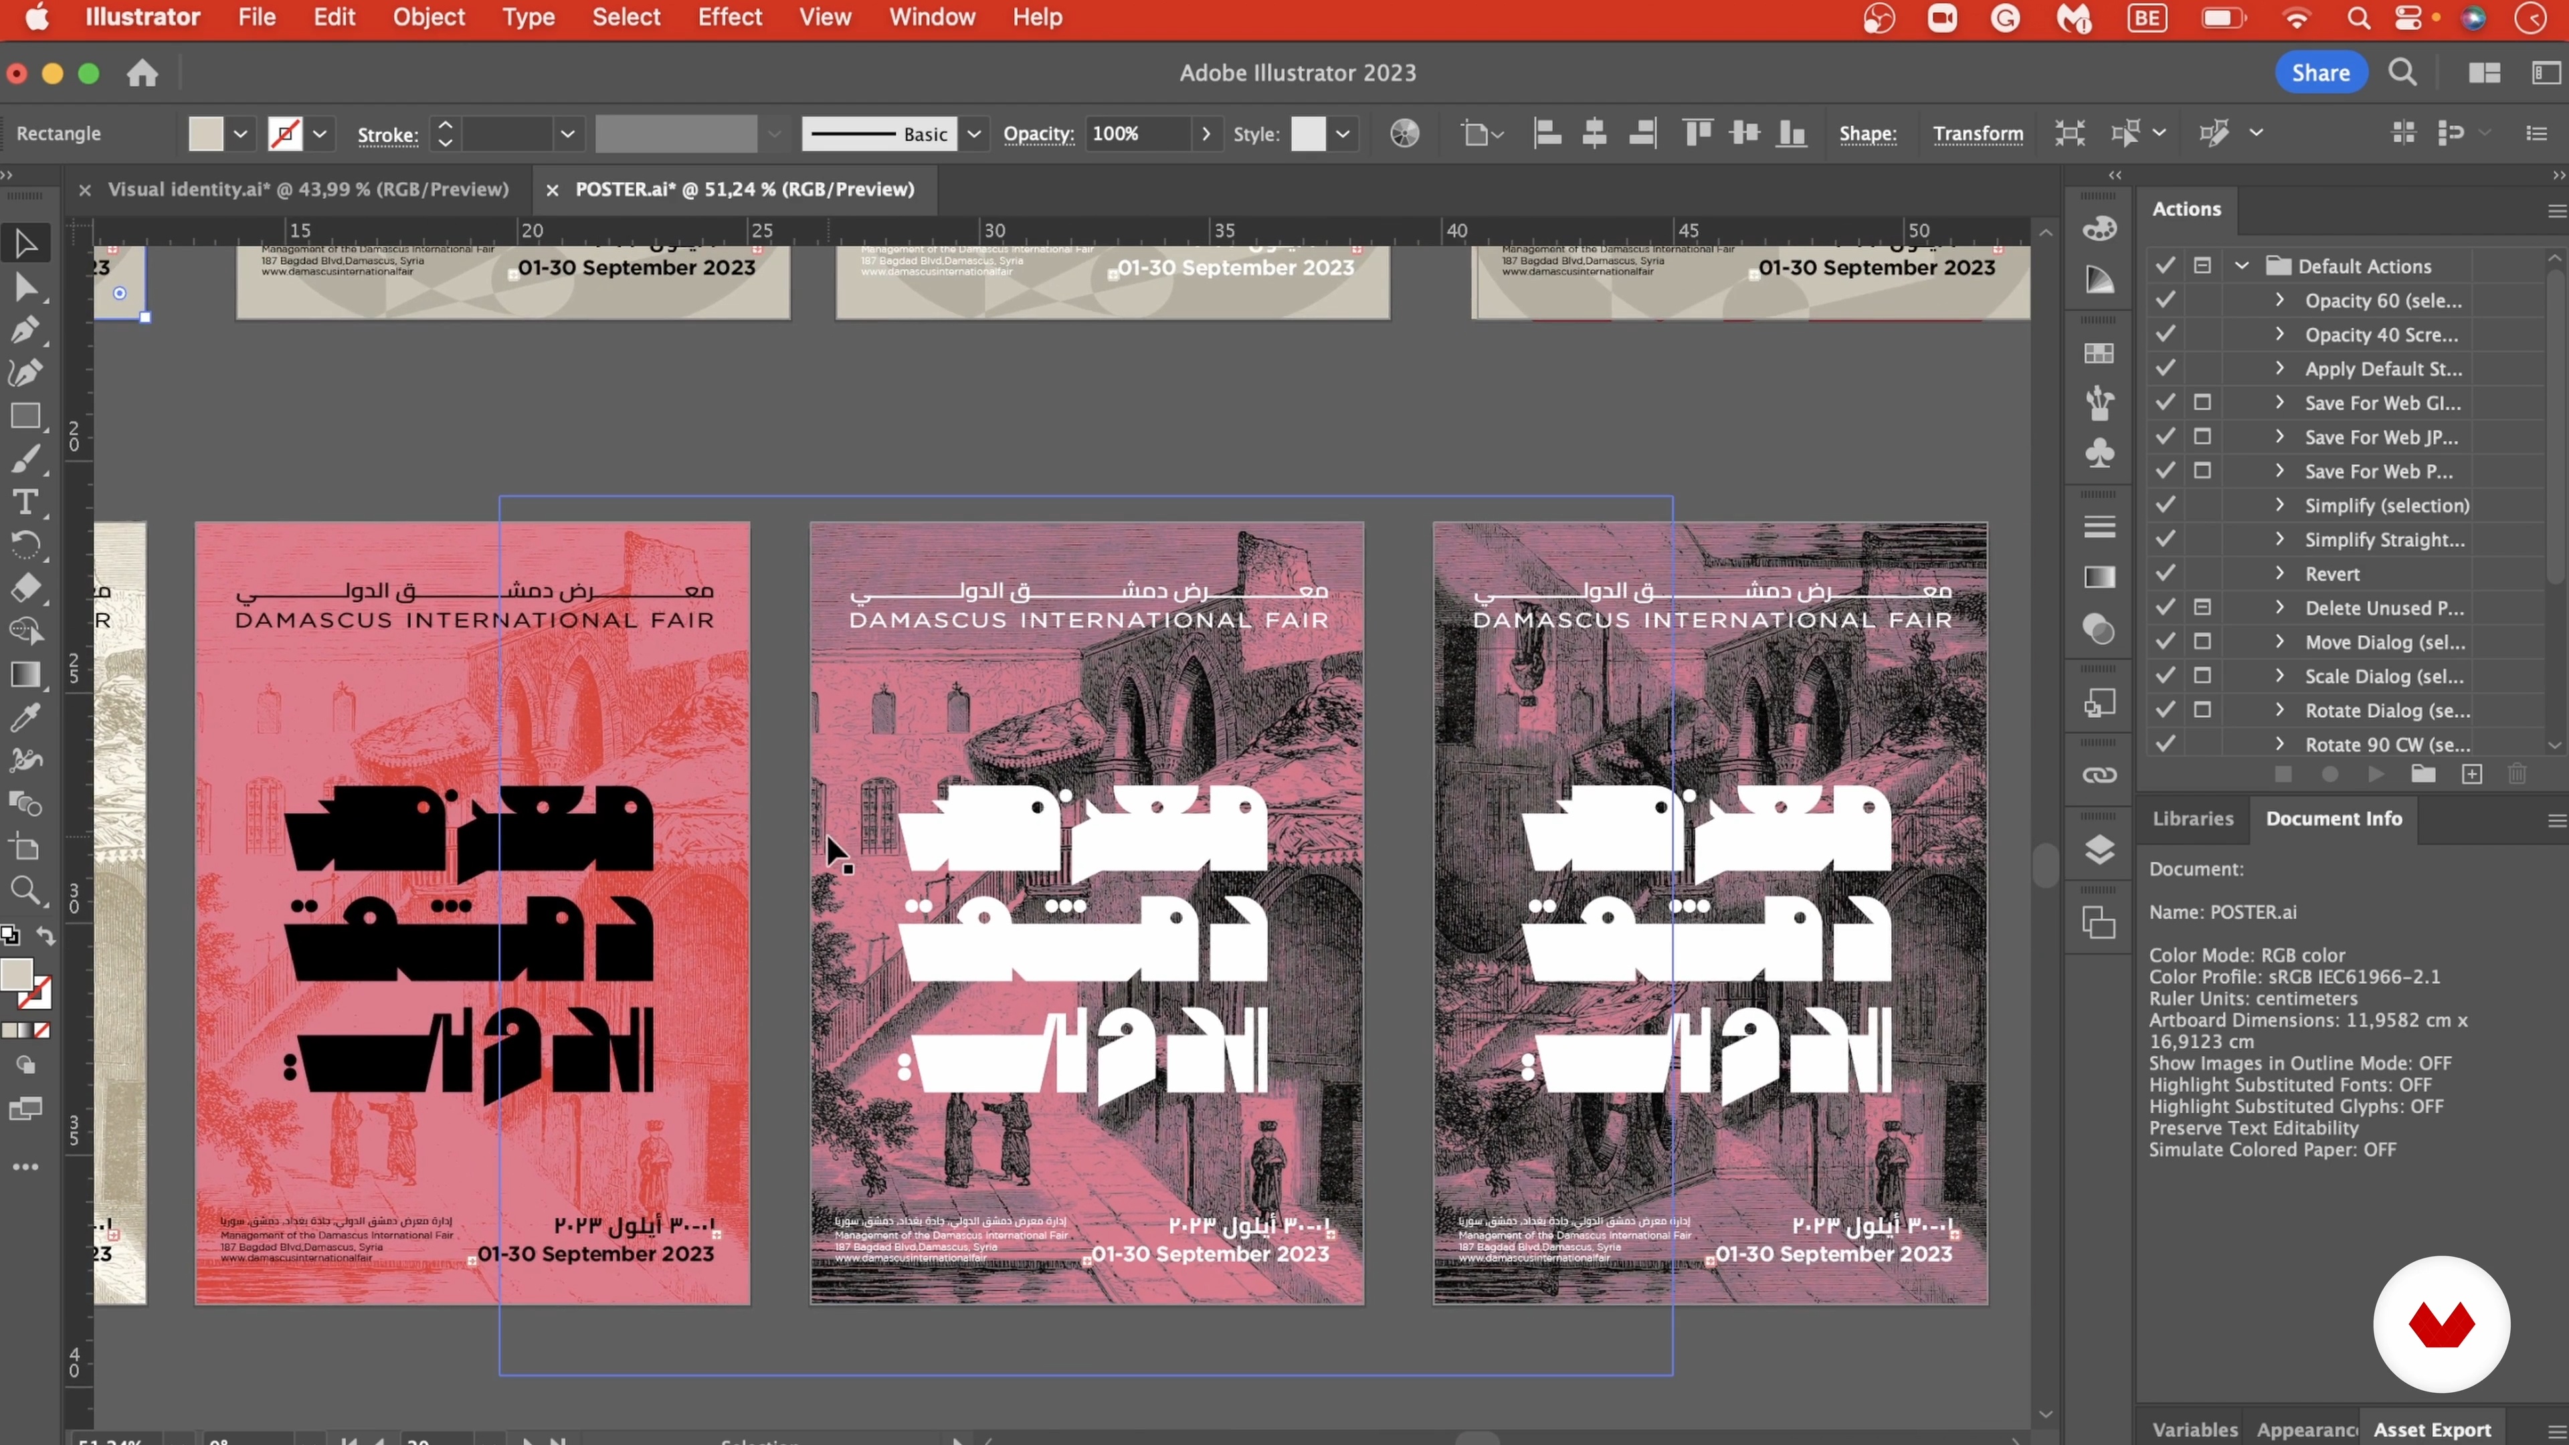Collapse the Default Actions folder
Screen dimensions: 2569x1445
pos(2242,266)
